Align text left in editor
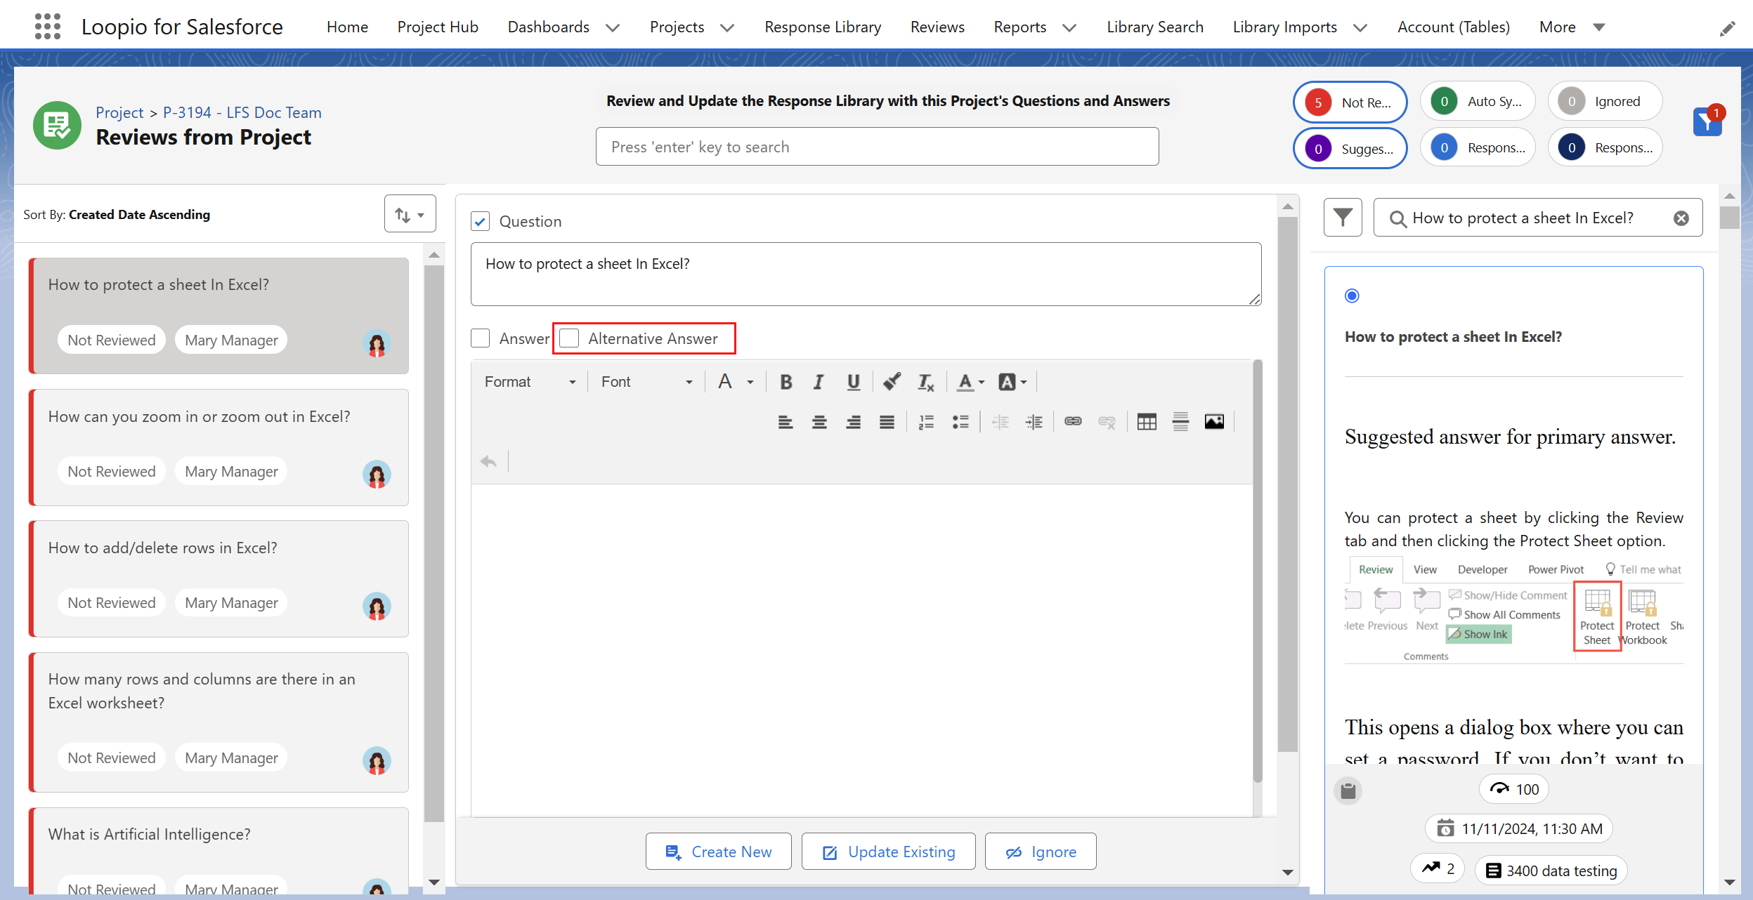The image size is (1753, 900). click(x=786, y=422)
